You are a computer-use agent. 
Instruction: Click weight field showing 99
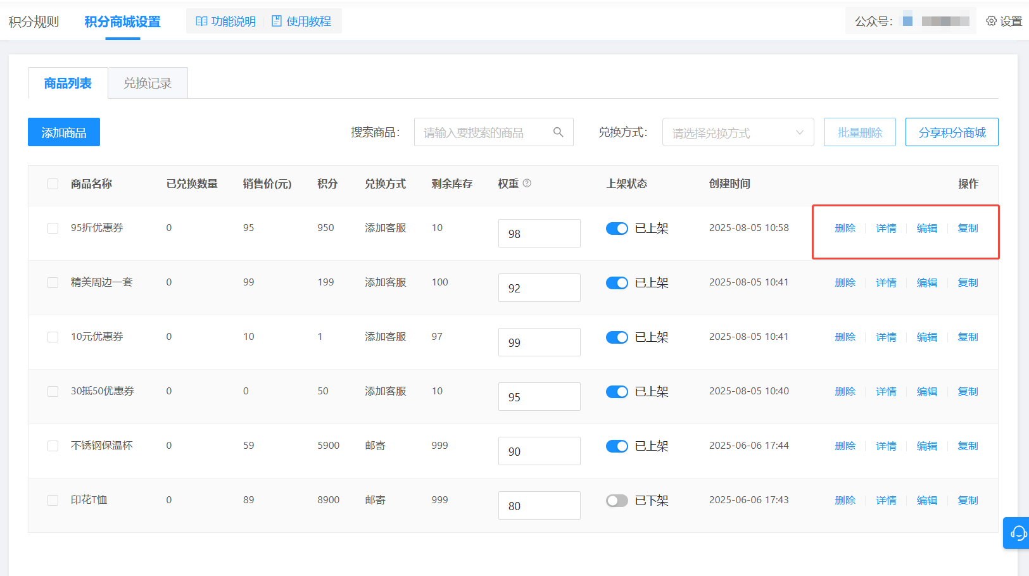[539, 342]
